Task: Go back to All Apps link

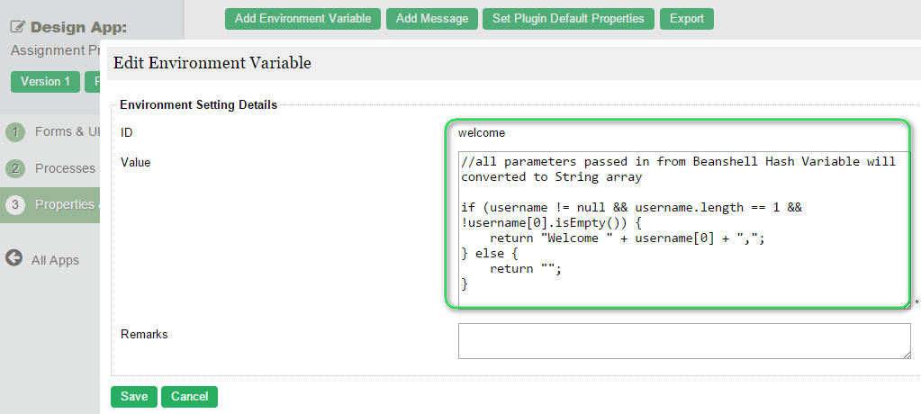Action: [x=55, y=260]
